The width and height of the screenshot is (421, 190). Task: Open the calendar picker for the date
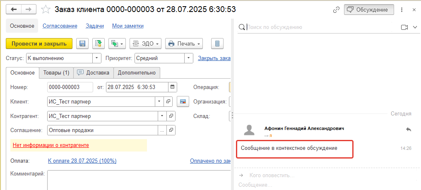pos(173,87)
